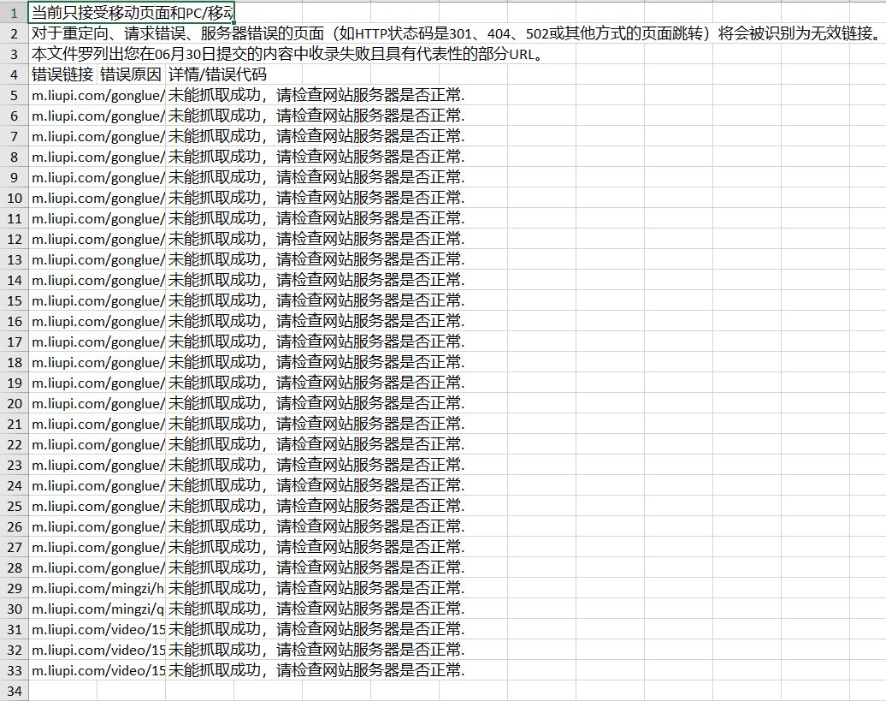
Task: Click 未能抓取成功 cell in row 24
Action: (316, 485)
